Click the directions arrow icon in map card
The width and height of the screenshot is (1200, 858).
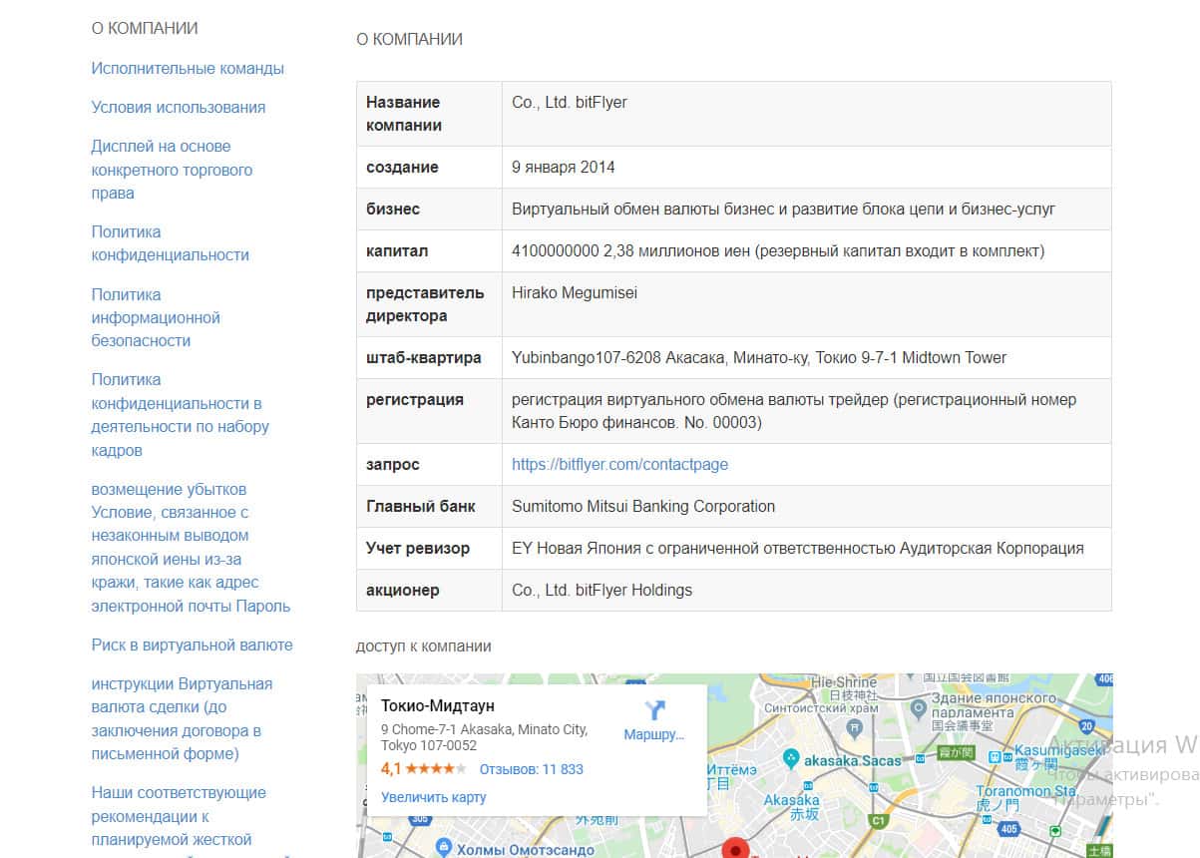click(x=654, y=710)
